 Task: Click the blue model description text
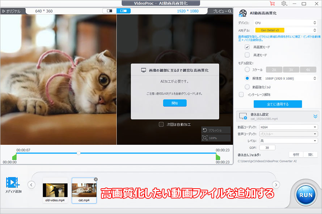pyautogui.click(x=279, y=38)
